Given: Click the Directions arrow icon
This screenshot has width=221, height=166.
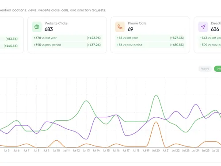Looking at the screenshot, I should tap(203, 27).
